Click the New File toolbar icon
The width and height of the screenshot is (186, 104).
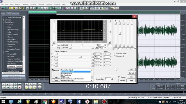[x=10, y=8]
